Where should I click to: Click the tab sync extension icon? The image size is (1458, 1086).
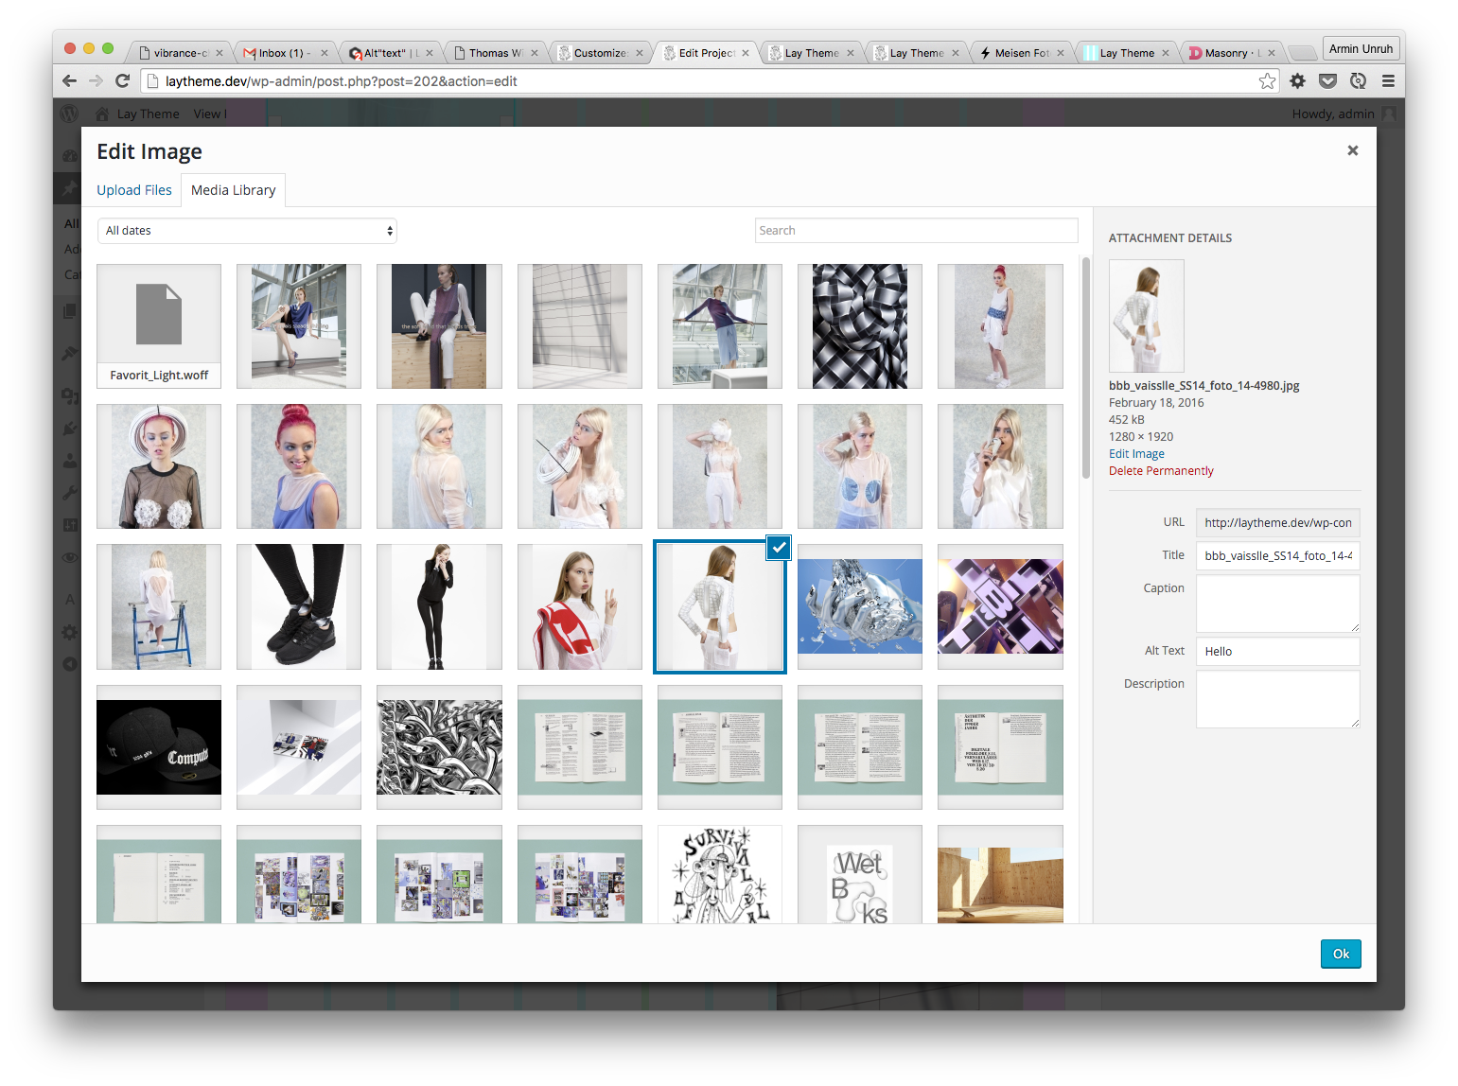[1358, 81]
